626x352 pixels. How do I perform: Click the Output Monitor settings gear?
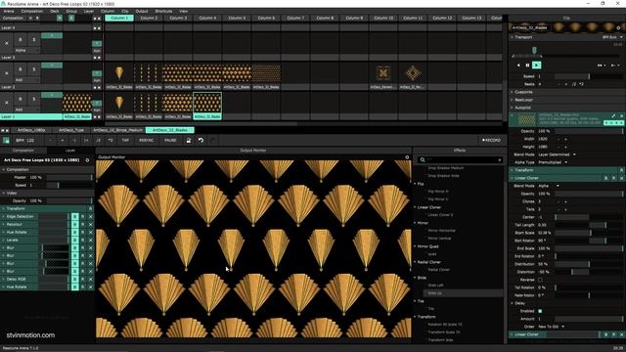pos(407,157)
